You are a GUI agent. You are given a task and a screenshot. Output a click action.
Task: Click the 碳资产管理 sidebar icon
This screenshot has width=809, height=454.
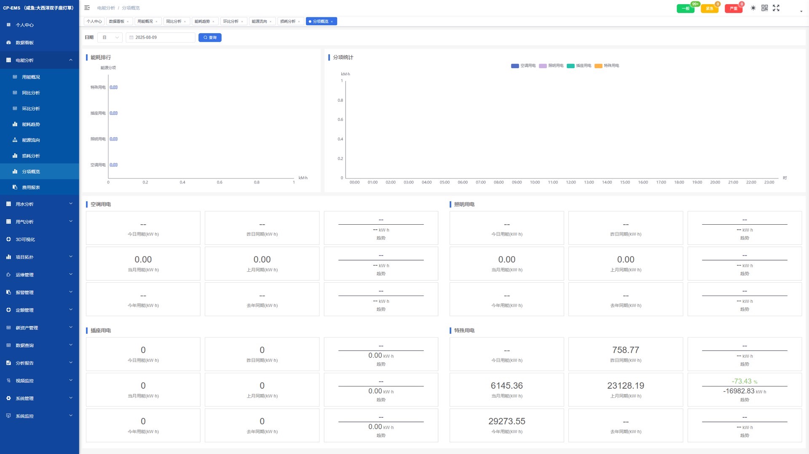8,328
